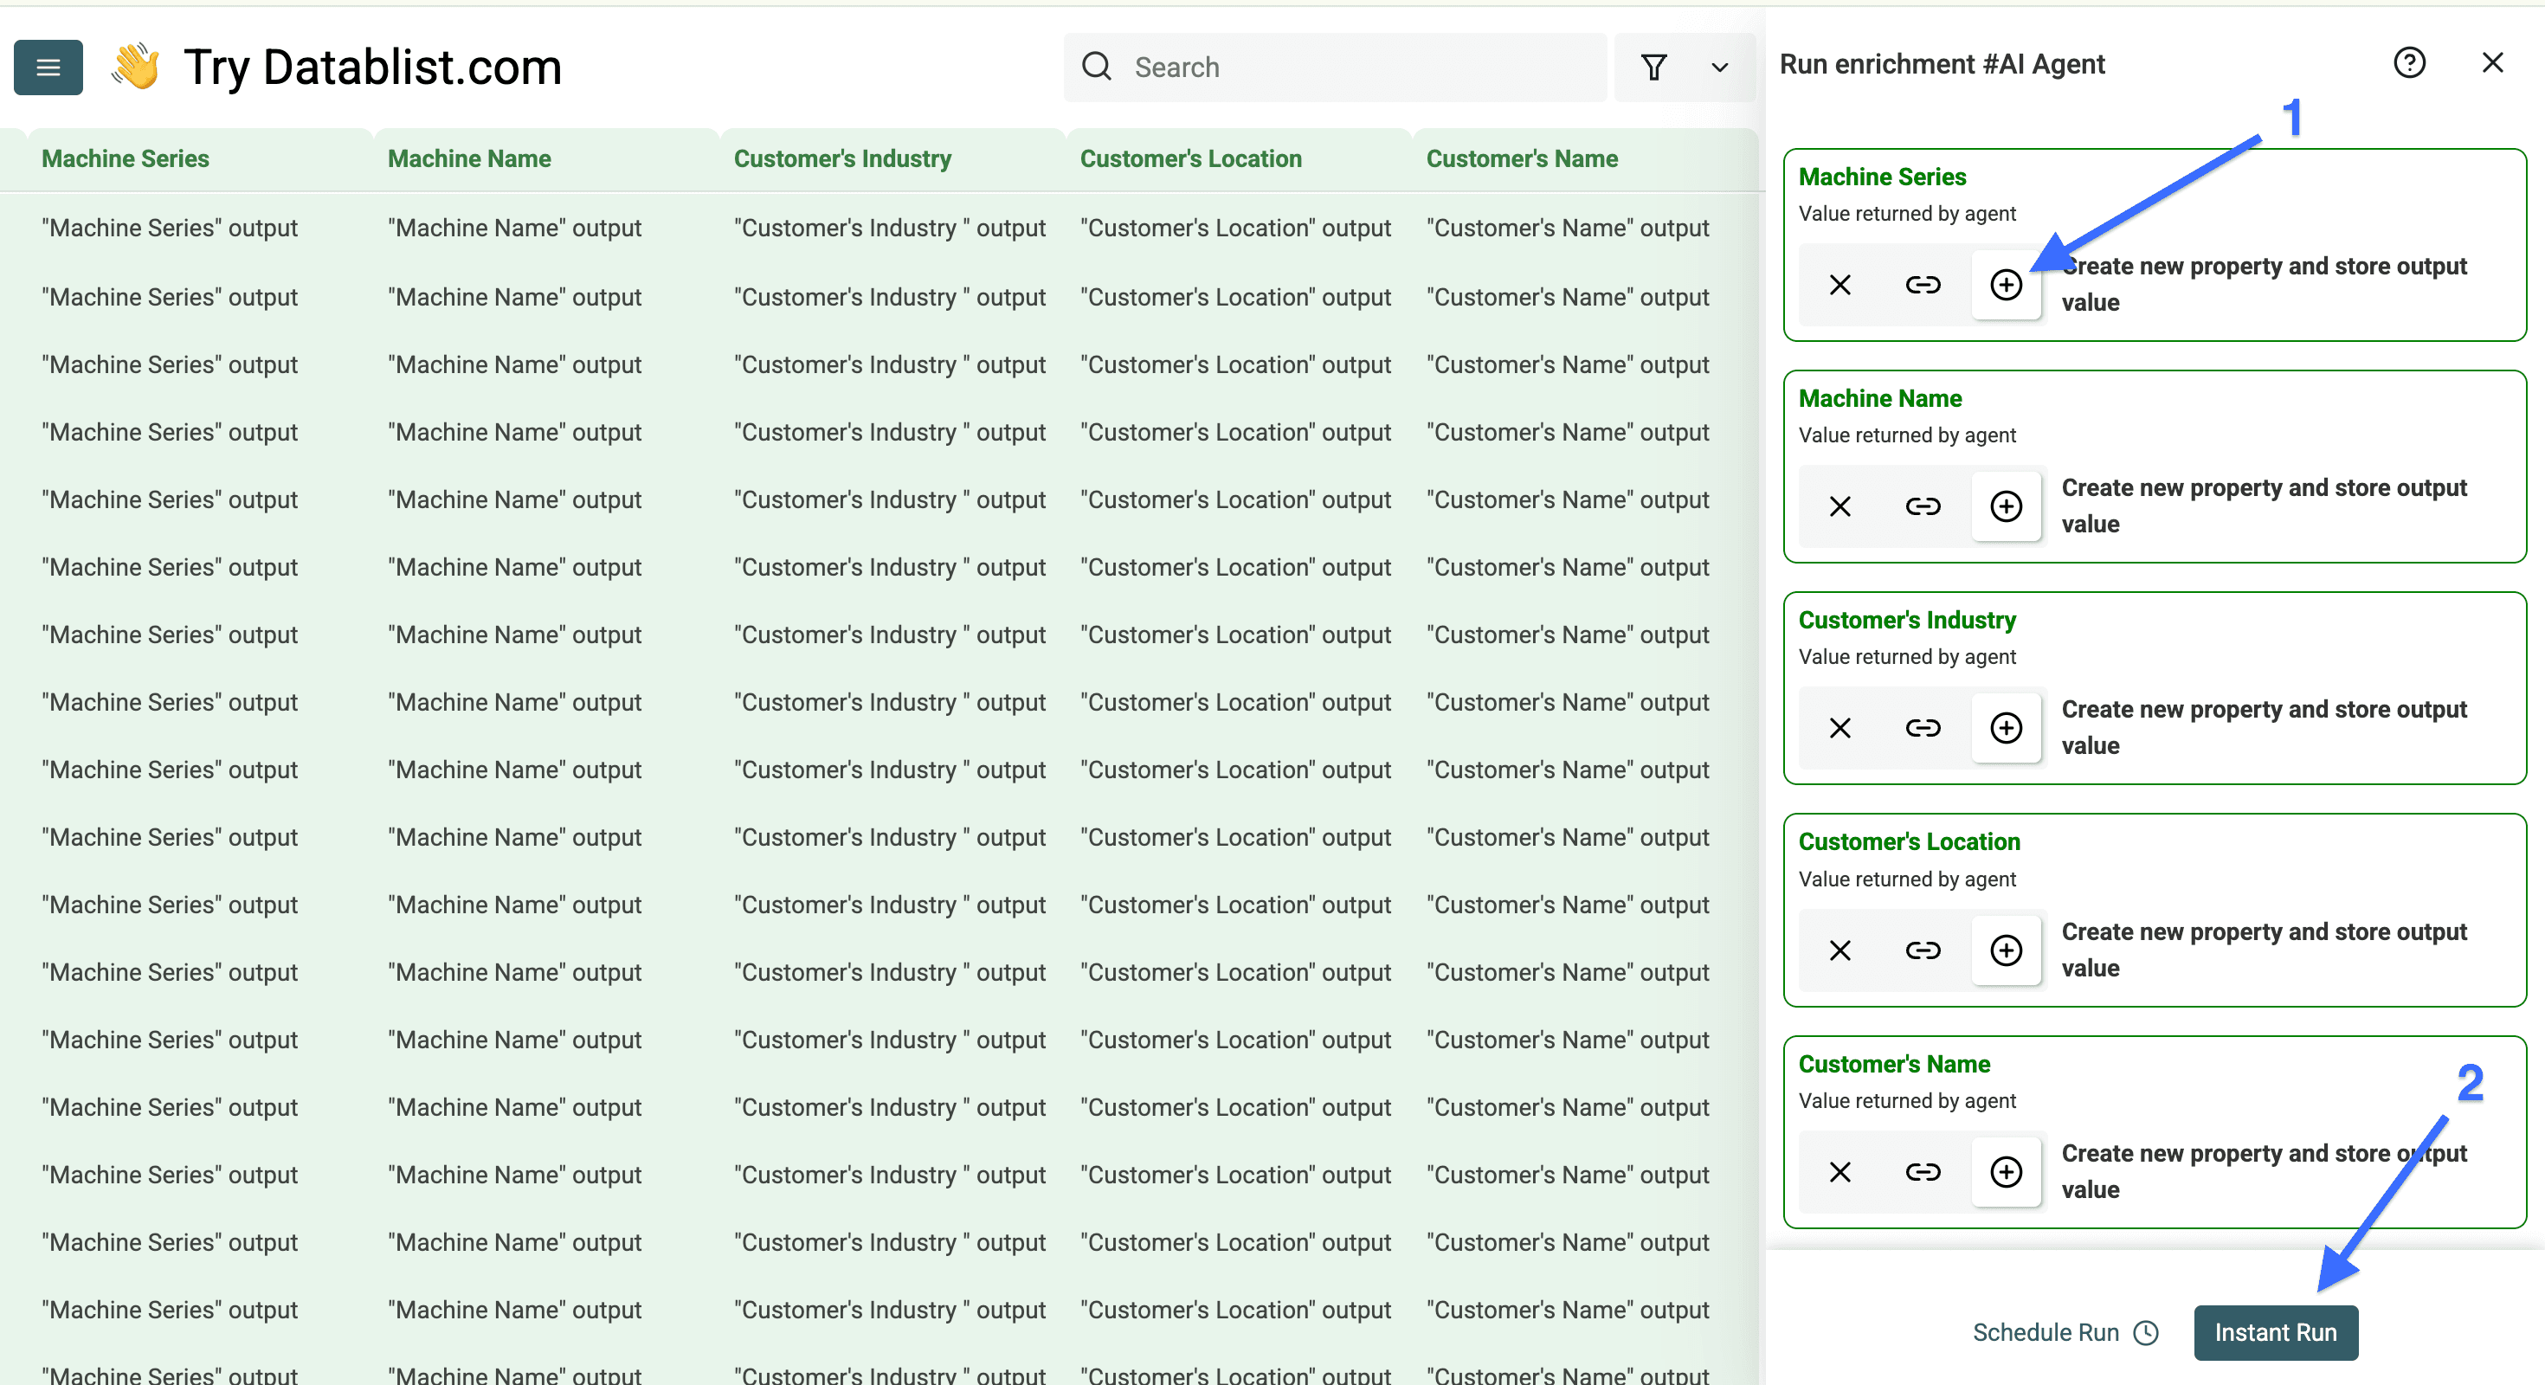The height and width of the screenshot is (1385, 2545).
Task: Click inside the Search field
Action: (x=1334, y=68)
